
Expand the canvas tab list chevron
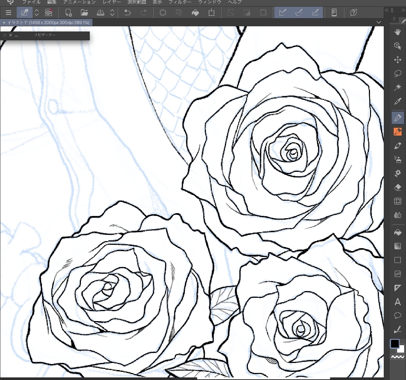pos(379,23)
